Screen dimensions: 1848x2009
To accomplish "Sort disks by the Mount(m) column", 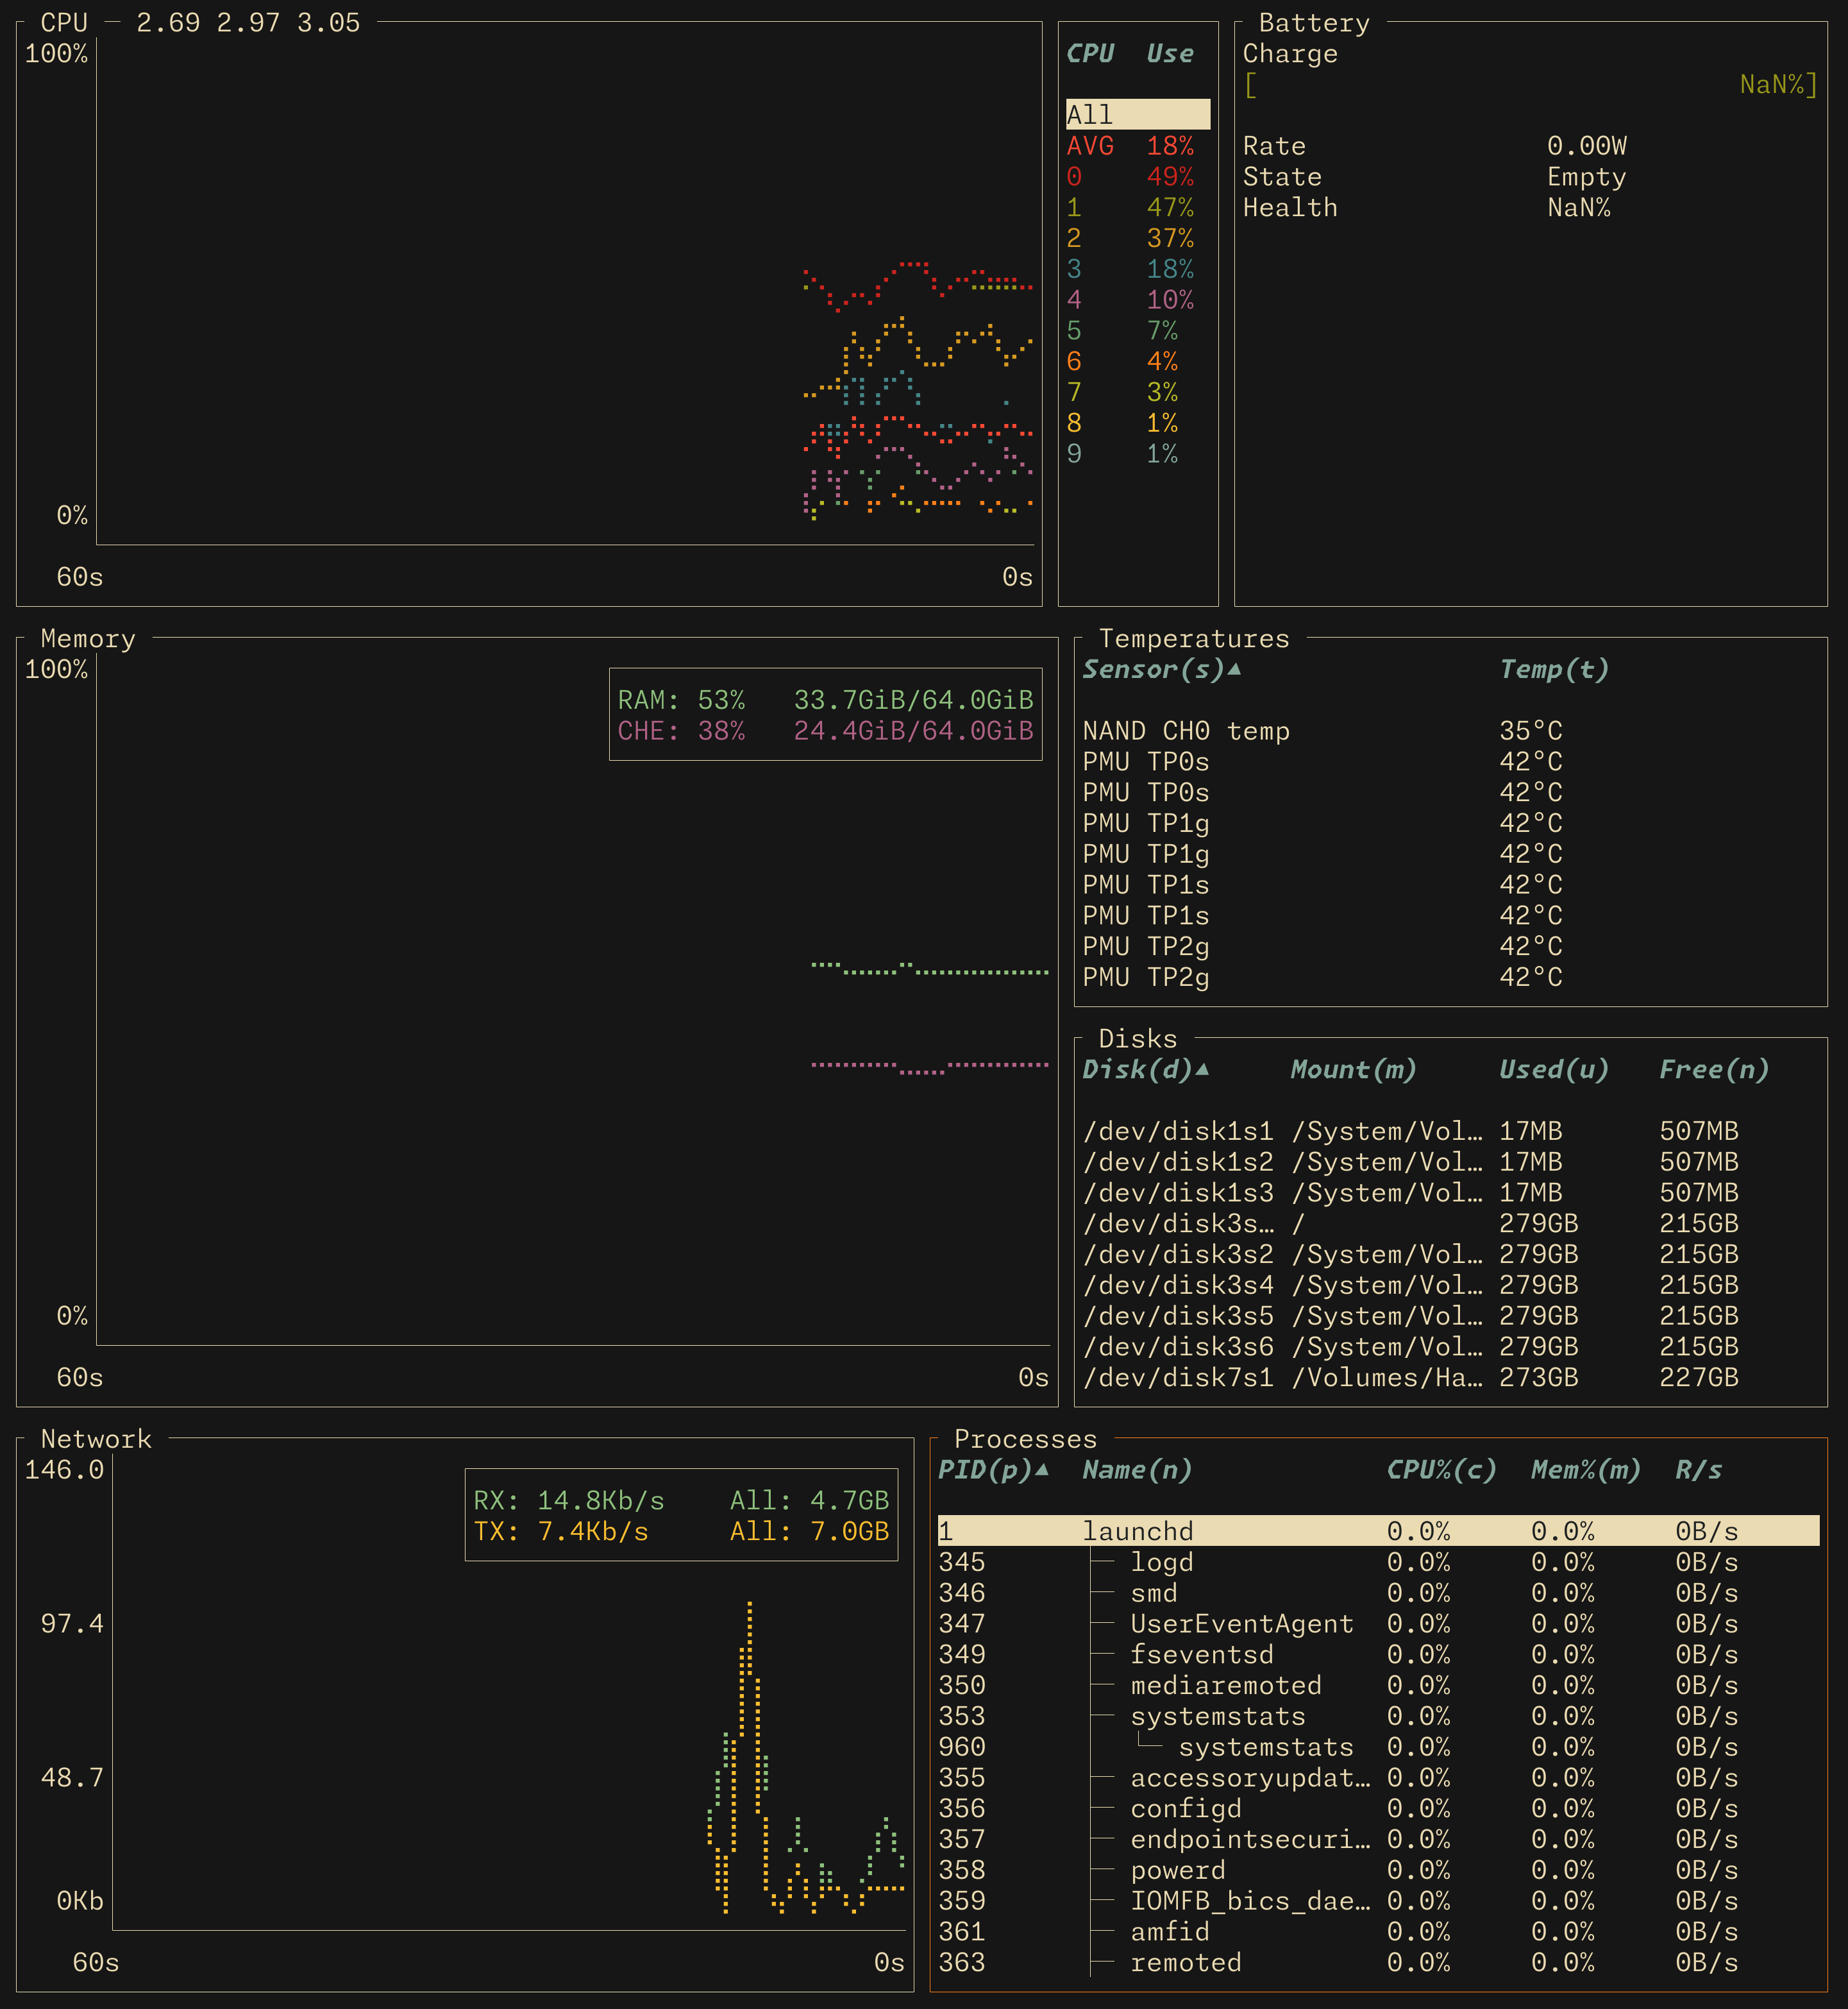I will pos(1353,1069).
